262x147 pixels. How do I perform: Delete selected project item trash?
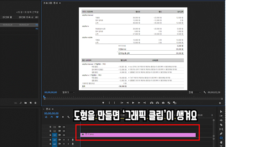tap(36, 103)
